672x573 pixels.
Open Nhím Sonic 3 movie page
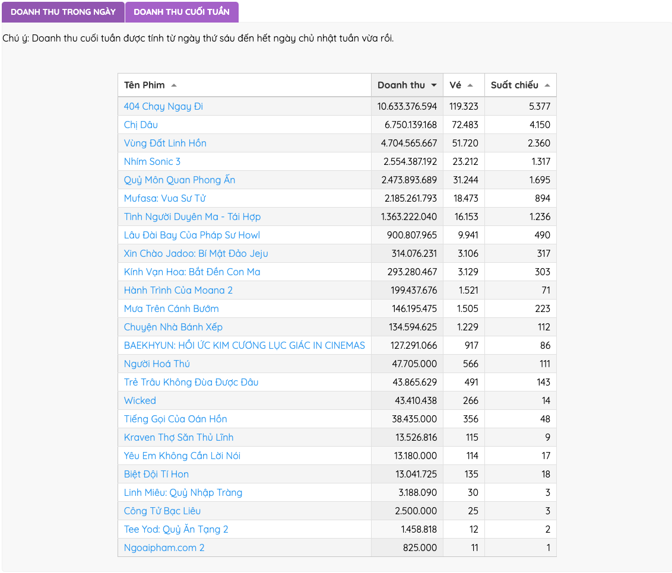click(152, 162)
